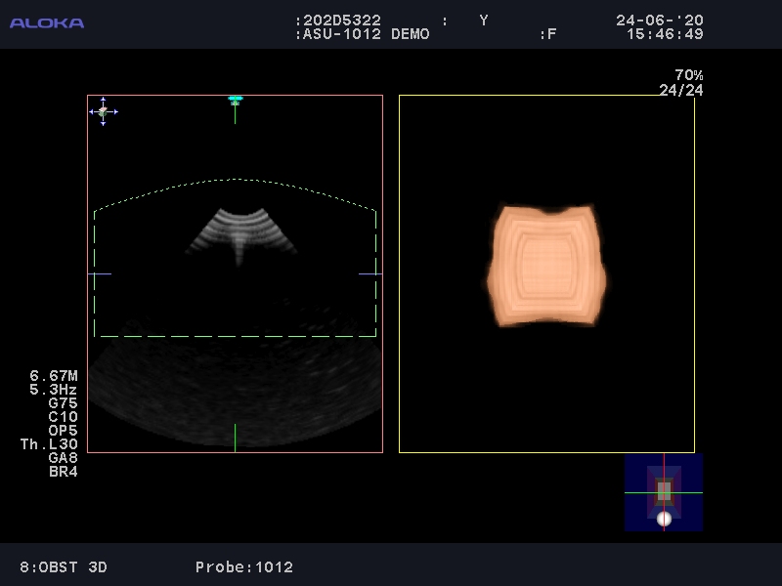Click the right blue ROI tick marker

tap(369, 274)
